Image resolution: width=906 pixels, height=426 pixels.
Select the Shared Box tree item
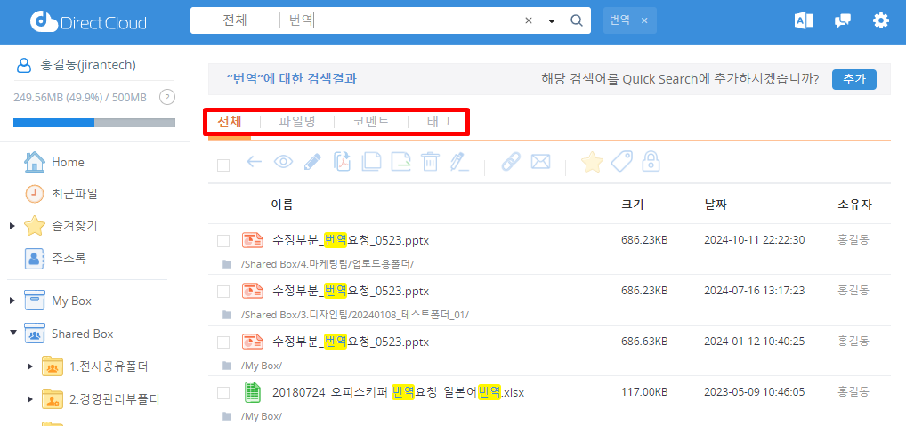click(82, 334)
